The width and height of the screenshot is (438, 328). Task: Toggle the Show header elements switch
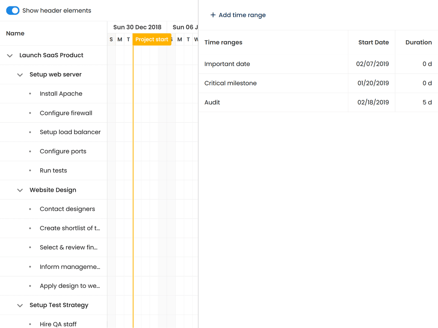click(x=13, y=11)
